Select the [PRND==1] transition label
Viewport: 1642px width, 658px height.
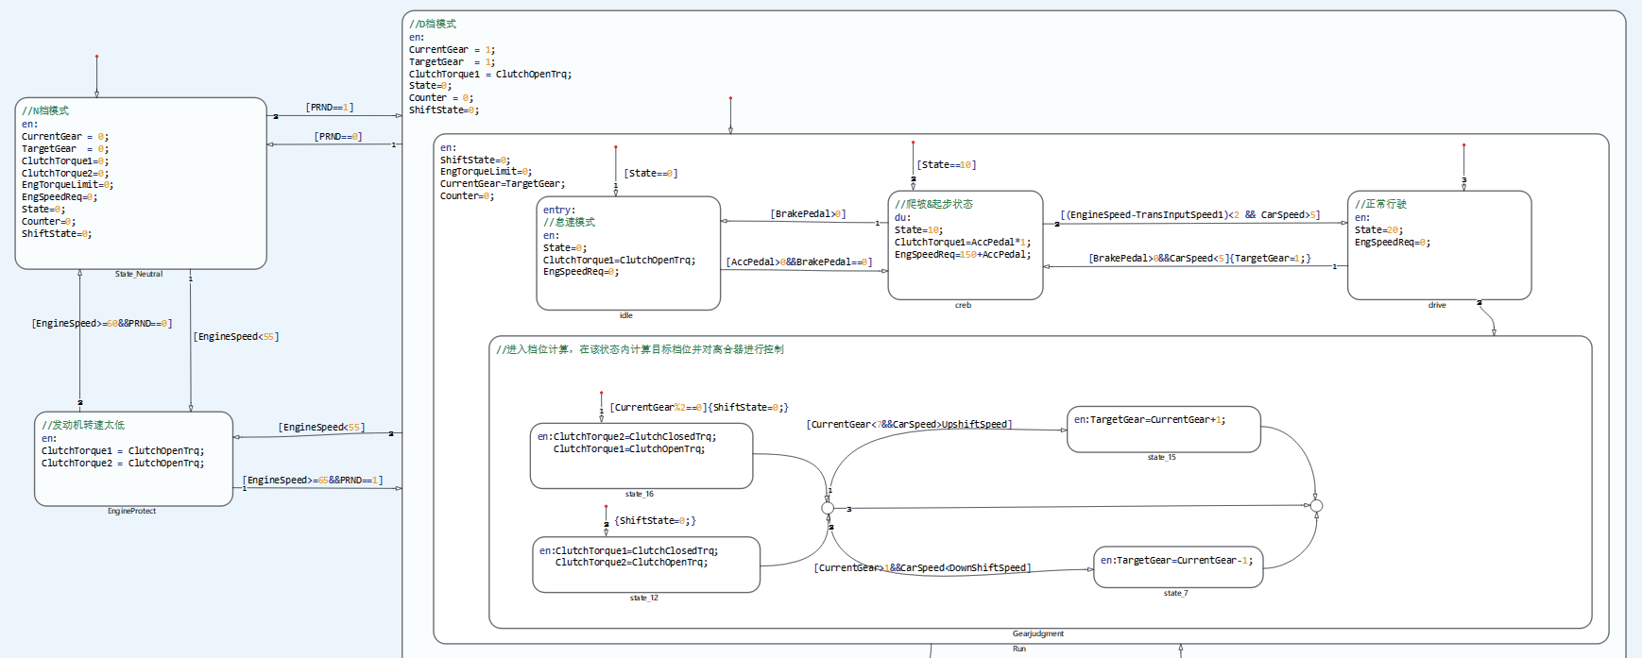329,108
